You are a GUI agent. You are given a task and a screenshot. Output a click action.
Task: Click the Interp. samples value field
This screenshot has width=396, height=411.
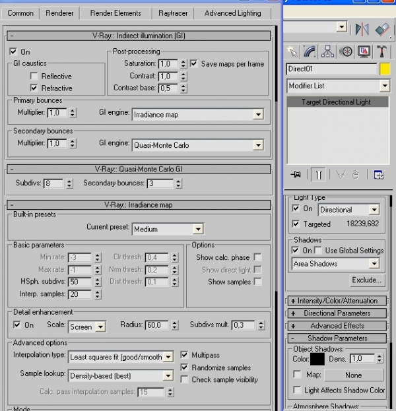tap(80, 294)
